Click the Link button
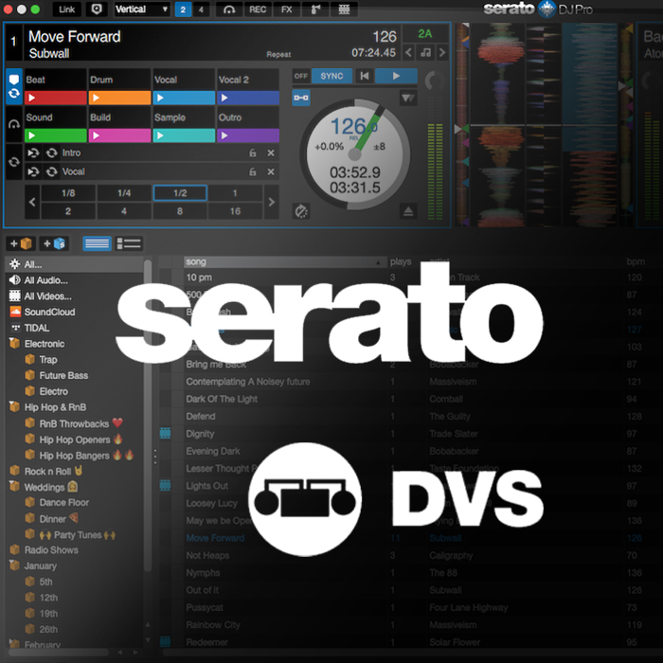The height and width of the screenshot is (663, 663). coord(66,9)
